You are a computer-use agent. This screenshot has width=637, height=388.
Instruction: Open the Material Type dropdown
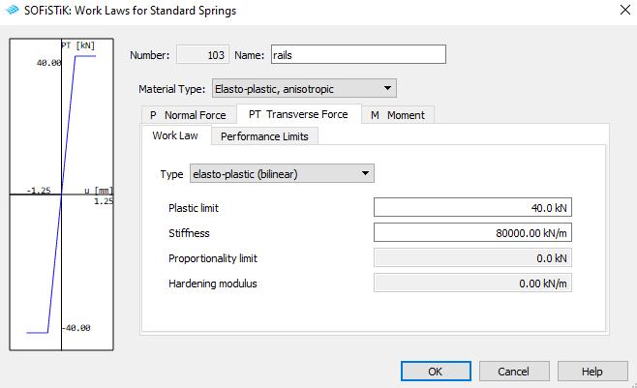pyautogui.click(x=303, y=89)
